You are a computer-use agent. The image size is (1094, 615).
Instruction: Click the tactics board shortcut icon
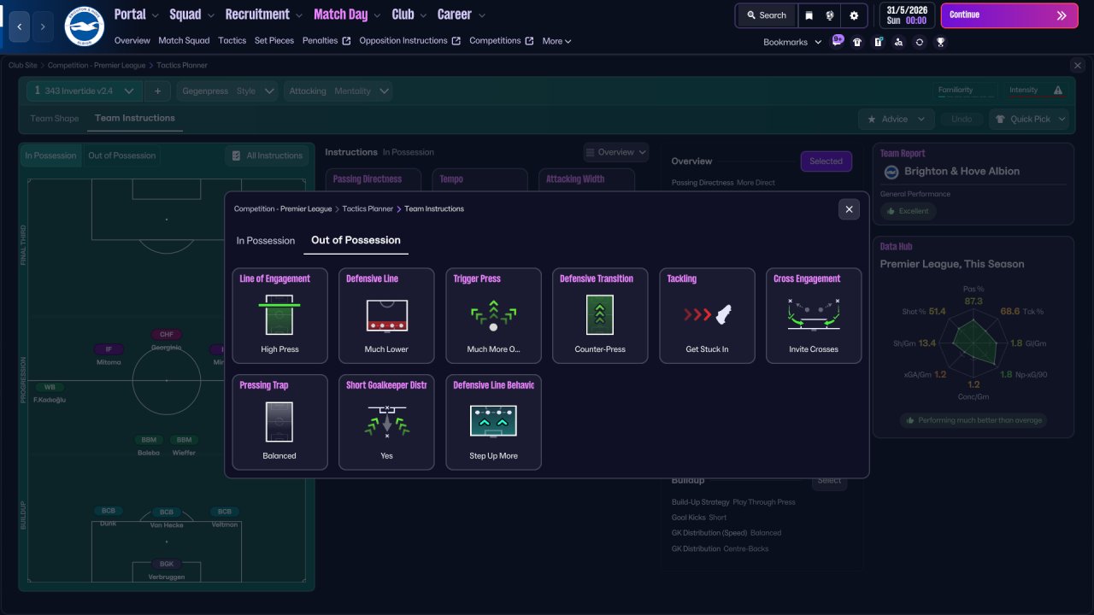pos(878,42)
